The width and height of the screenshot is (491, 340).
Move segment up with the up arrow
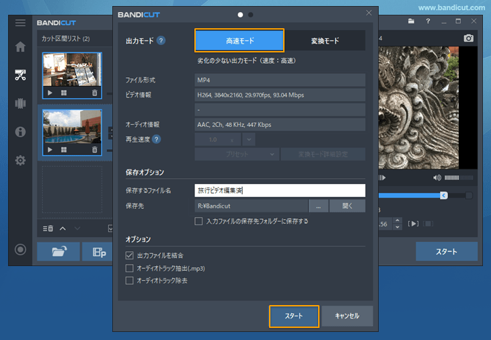[63, 228]
